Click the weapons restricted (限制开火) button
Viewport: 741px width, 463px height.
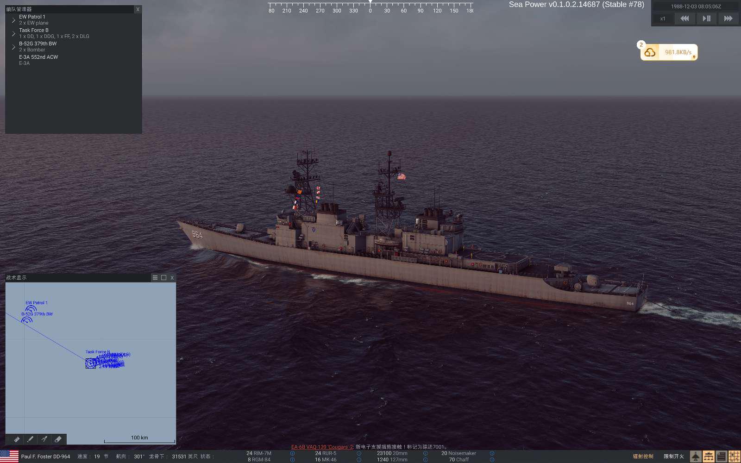tap(674, 457)
